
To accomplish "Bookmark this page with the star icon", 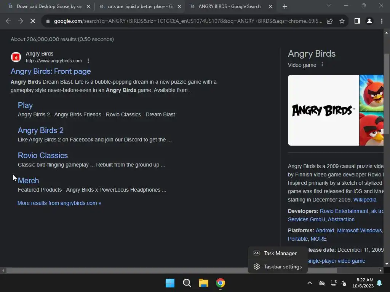I will tap(342, 21).
